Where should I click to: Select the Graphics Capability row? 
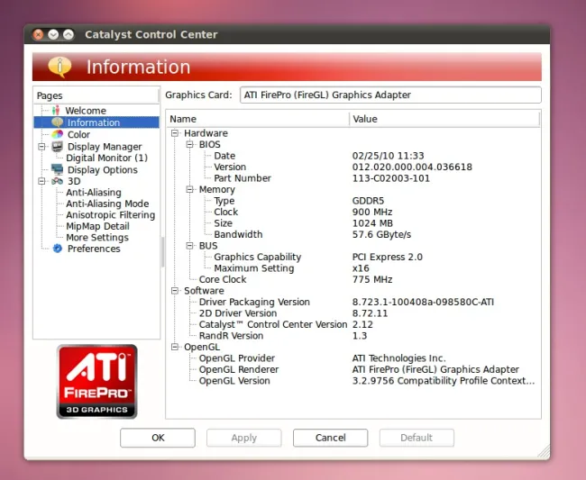(x=353, y=257)
